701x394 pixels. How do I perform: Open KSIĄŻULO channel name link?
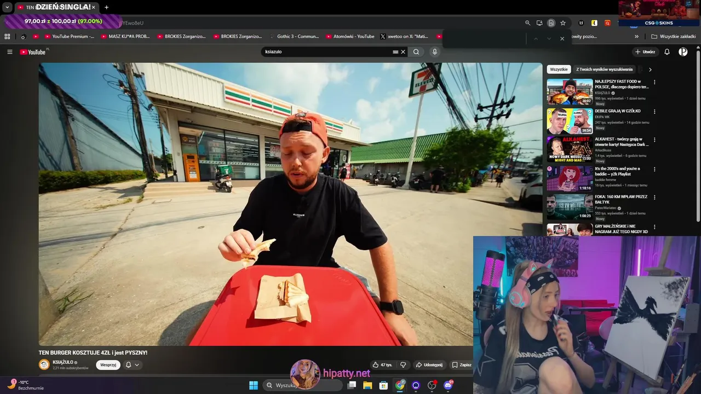pyautogui.click(x=63, y=362)
